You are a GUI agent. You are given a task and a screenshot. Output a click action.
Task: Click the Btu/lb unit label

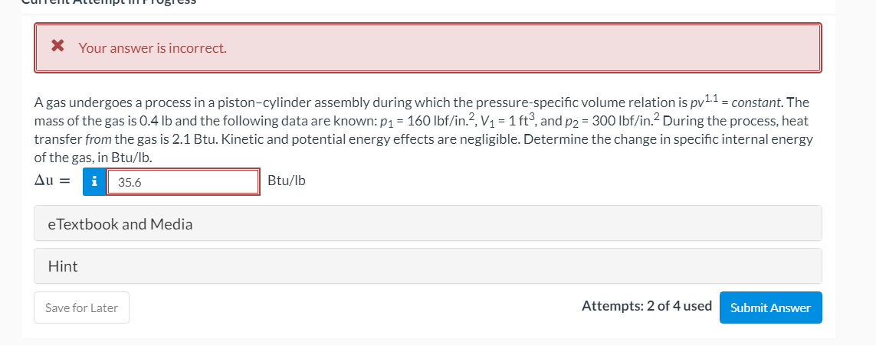point(287,181)
